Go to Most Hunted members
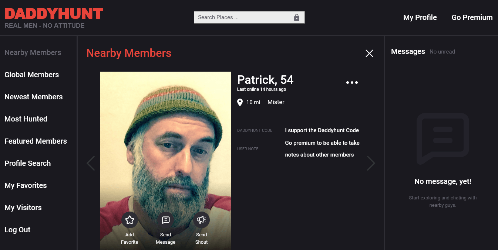 pos(26,119)
